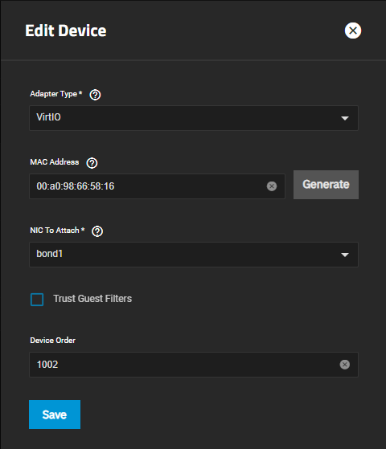Viewport: 386px width, 449px height.
Task: Open NIC To Attach help icon
Action: [x=97, y=231]
